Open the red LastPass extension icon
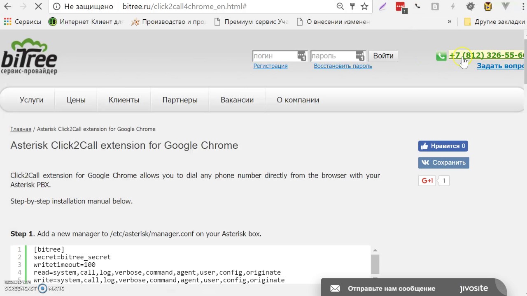Viewport: 527px width, 296px height. [401, 7]
